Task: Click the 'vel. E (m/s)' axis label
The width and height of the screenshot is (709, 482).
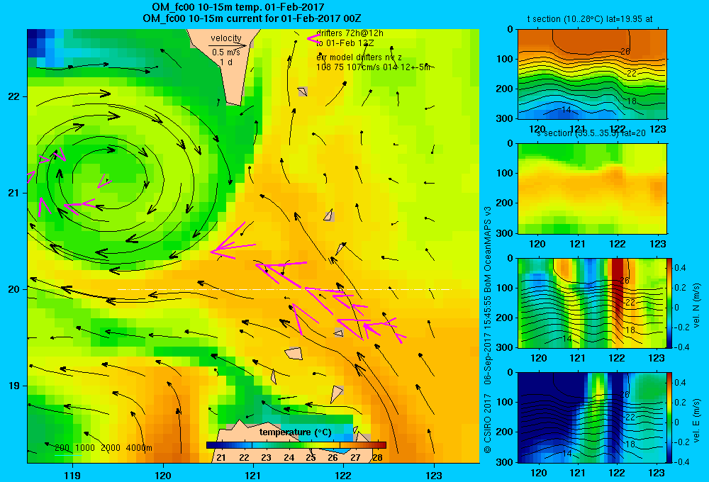Action: click(696, 420)
